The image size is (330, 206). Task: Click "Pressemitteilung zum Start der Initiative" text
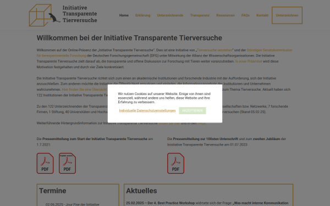(95, 139)
